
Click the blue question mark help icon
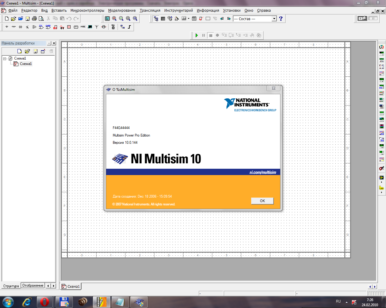click(x=281, y=19)
